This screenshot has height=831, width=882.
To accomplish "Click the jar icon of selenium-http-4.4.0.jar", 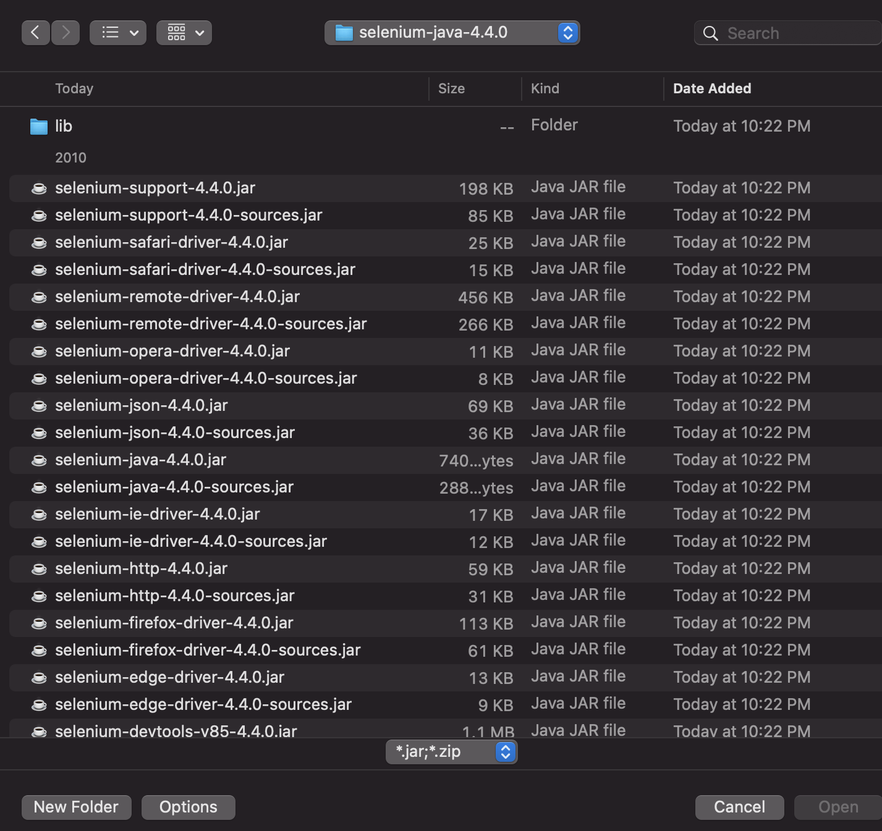I will 39,569.
